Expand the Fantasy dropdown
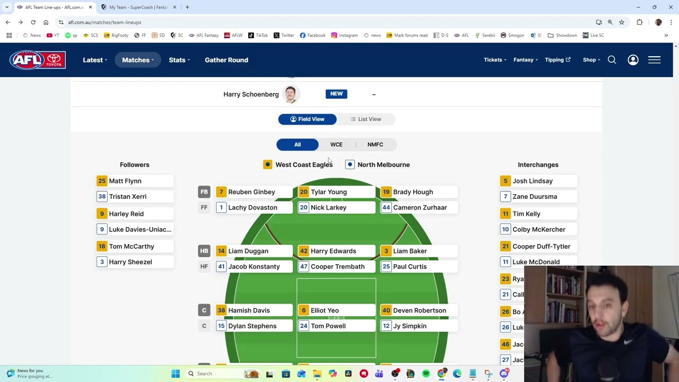The height and width of the screenshot is (382, 679). point(526,60)
